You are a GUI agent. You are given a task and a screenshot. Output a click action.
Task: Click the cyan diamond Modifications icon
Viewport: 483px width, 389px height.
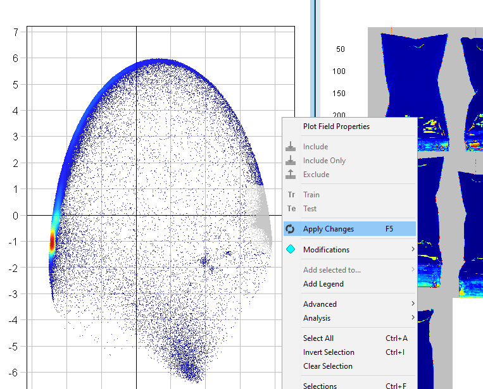pyautogui.click(x=291, y=249)
